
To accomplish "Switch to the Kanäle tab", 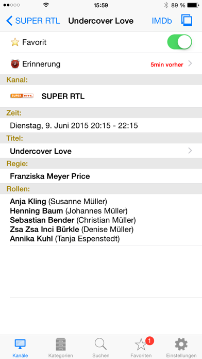I will coord(20,347).
